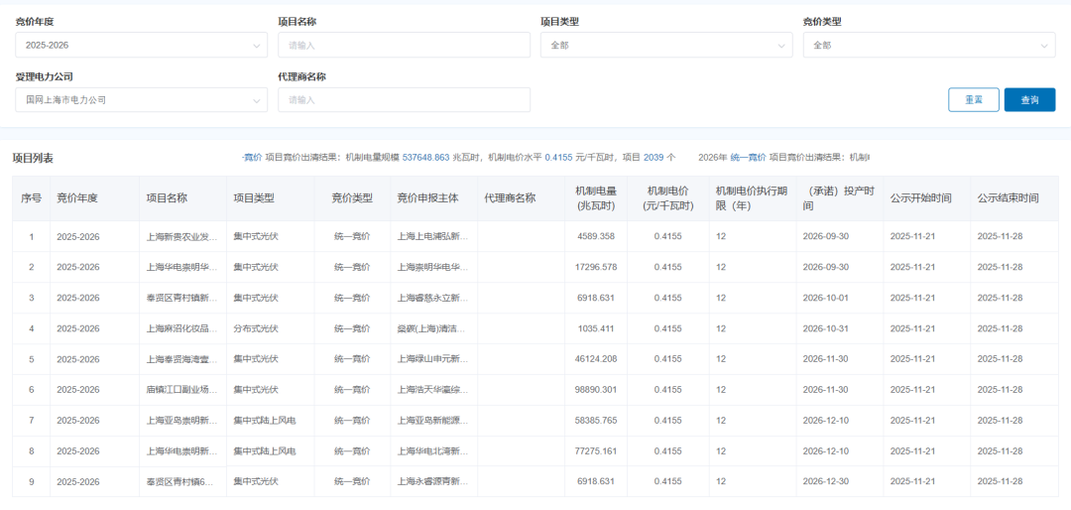The width and height of the screenshot is (1071, 510).
Task: Select row 1 project 上海新贵农业发…
Action: [x=182, y=237]
